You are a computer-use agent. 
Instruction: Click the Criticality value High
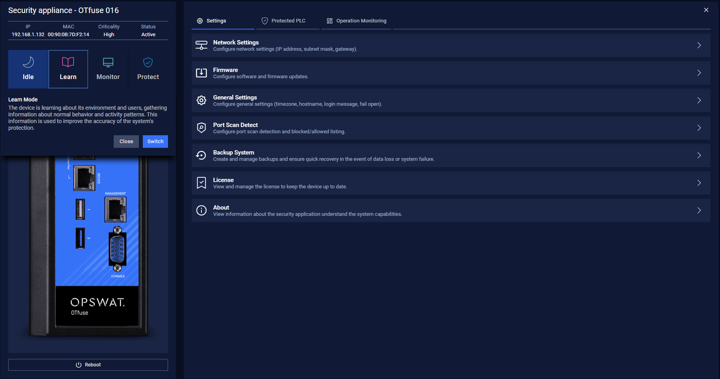point(109,35)
